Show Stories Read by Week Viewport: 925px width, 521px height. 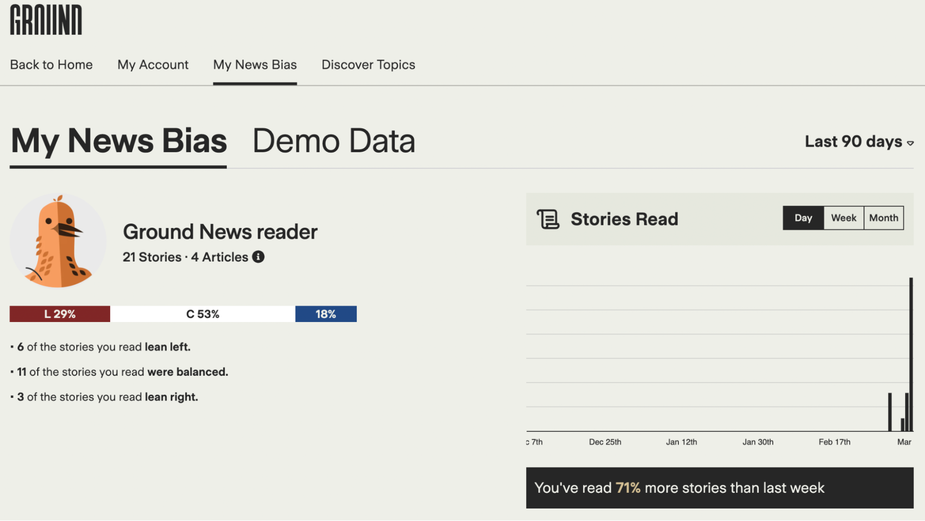click(x=844, y=218)
